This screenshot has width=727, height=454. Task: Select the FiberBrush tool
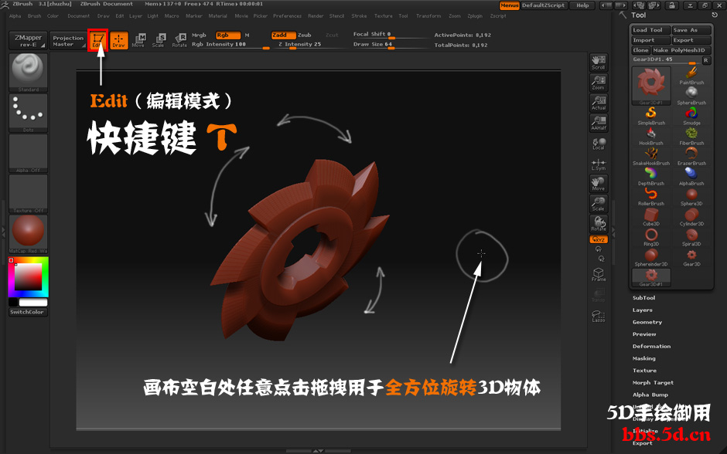tap(691, 137)
